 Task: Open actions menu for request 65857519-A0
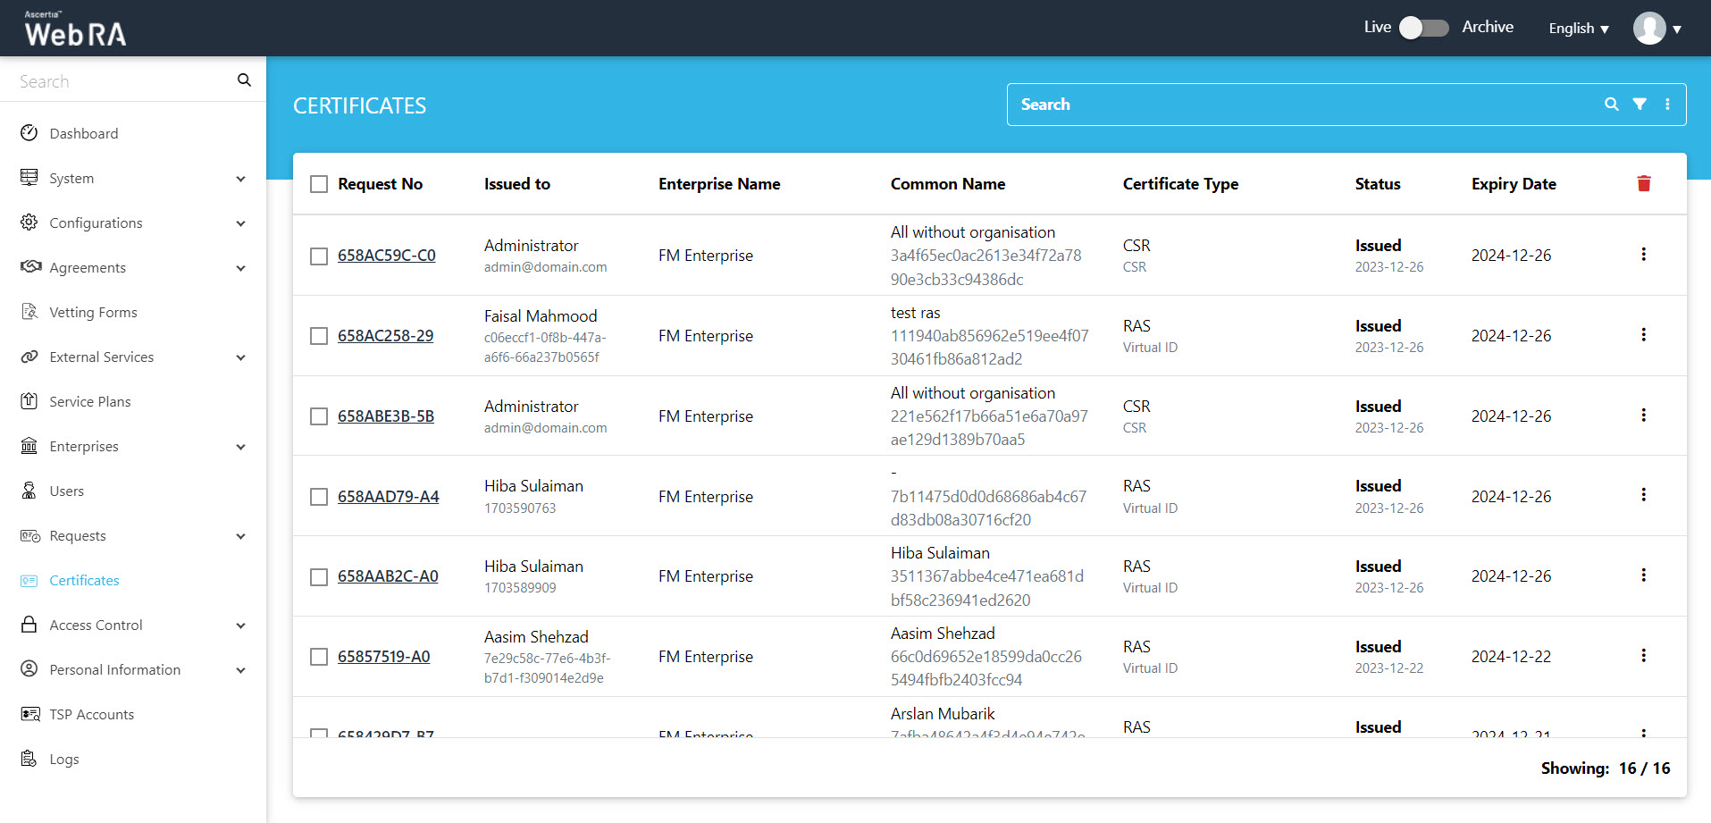(x=1643, y=656)
